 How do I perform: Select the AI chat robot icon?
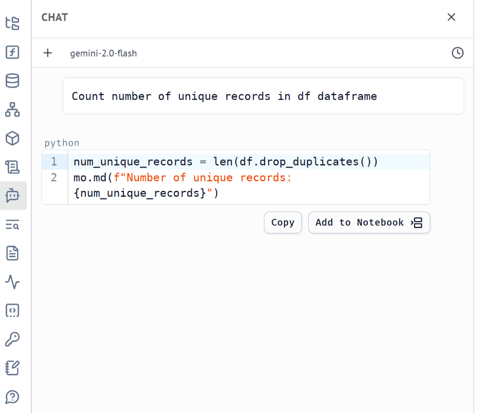coord(12,196)
